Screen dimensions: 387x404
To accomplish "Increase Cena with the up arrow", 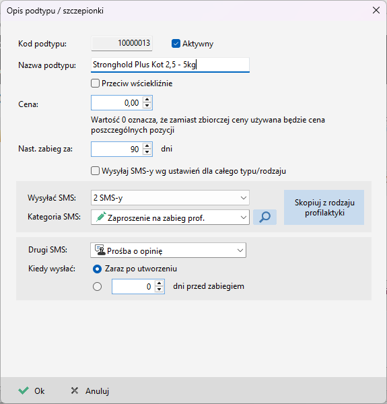I will [147, 100].
